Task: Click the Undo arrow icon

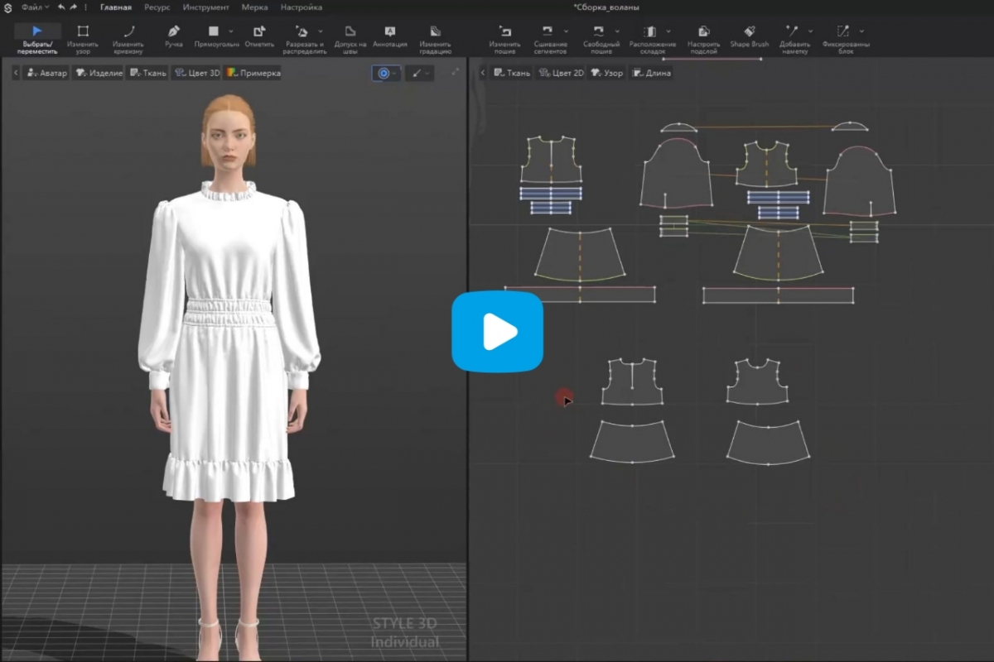Action: coord(61,7)
